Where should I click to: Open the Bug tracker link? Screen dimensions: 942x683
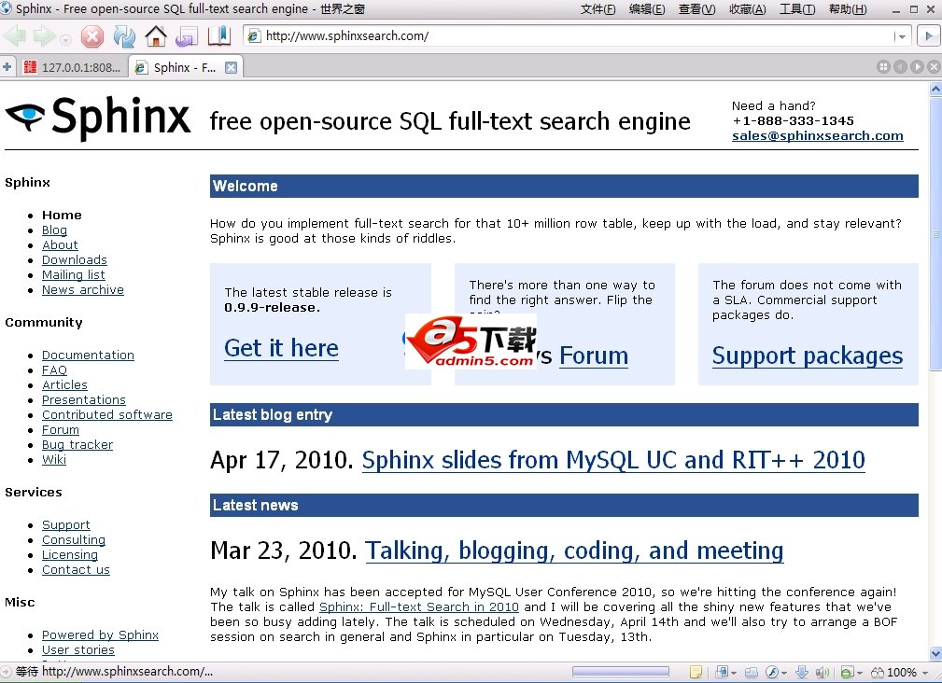[77, 445]
